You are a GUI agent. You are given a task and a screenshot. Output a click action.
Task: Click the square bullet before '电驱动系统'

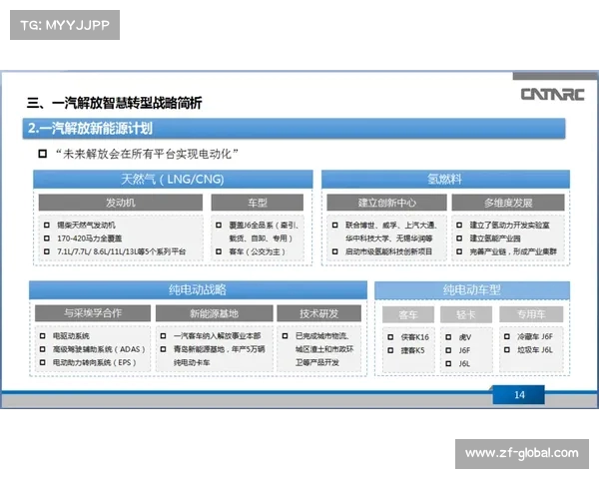point(42,335)
